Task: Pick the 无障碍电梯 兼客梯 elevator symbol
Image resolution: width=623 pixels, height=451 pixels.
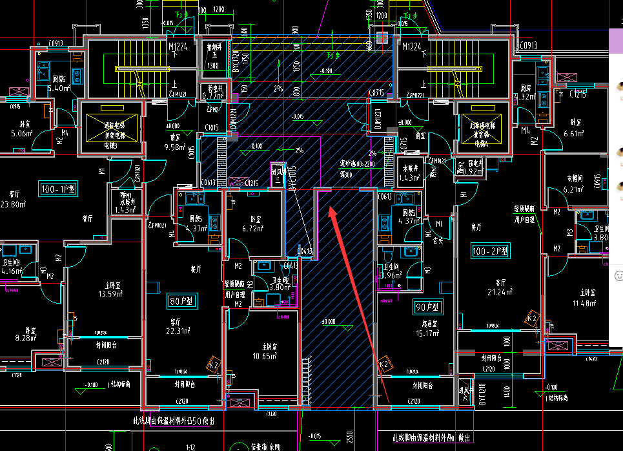Action: tap(481, 129)
